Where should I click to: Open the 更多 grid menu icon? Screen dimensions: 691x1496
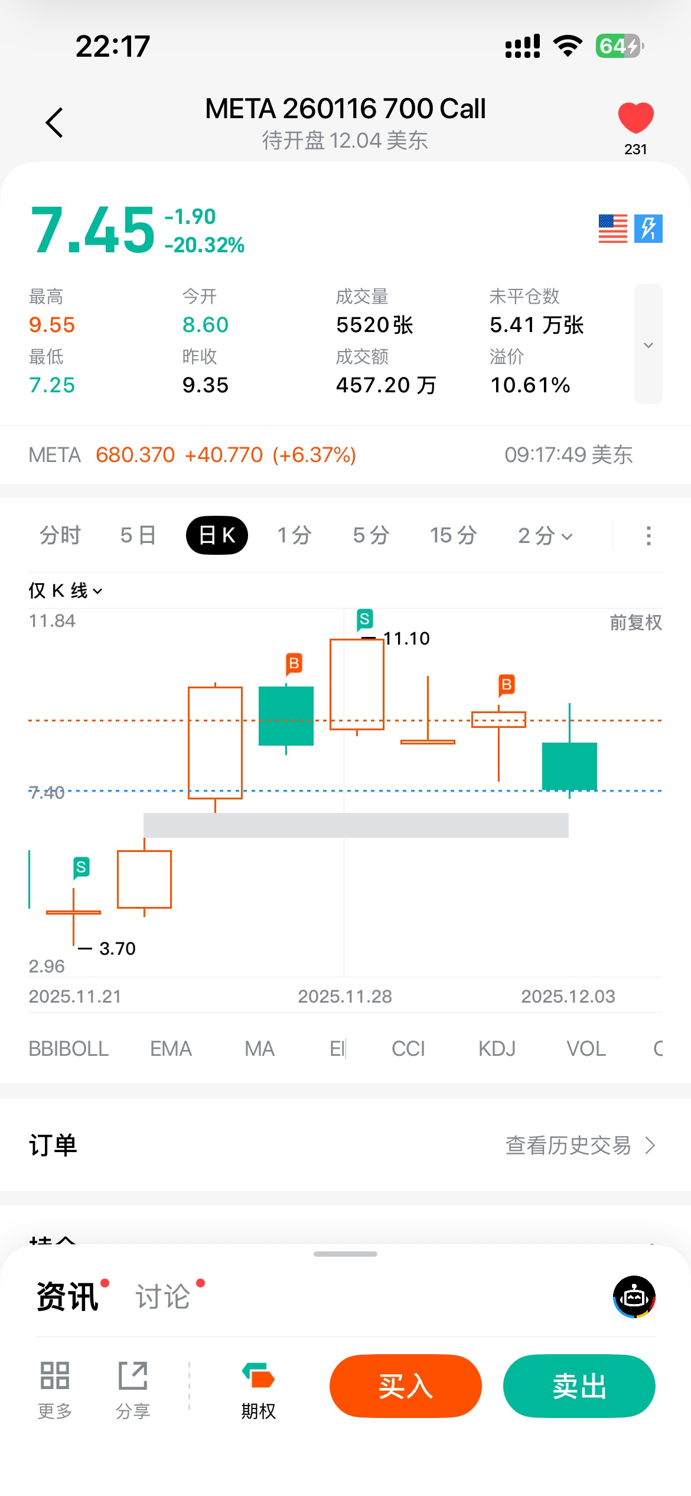click(x=55, y=1376)
